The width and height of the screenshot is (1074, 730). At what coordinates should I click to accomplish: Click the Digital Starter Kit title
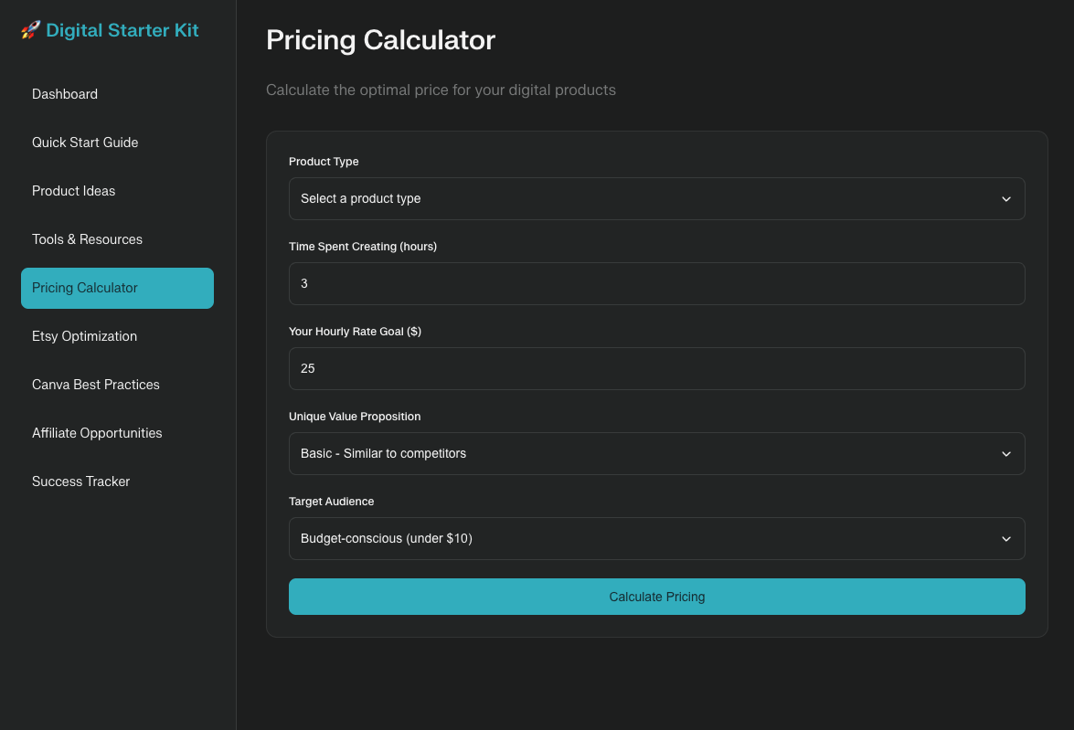122,30
